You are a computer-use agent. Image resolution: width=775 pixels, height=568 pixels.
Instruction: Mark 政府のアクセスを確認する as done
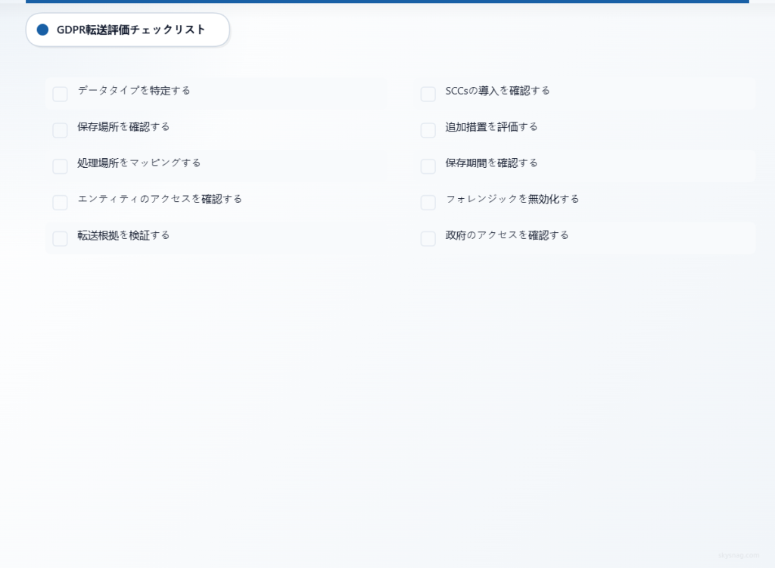[x=428, y=238]
